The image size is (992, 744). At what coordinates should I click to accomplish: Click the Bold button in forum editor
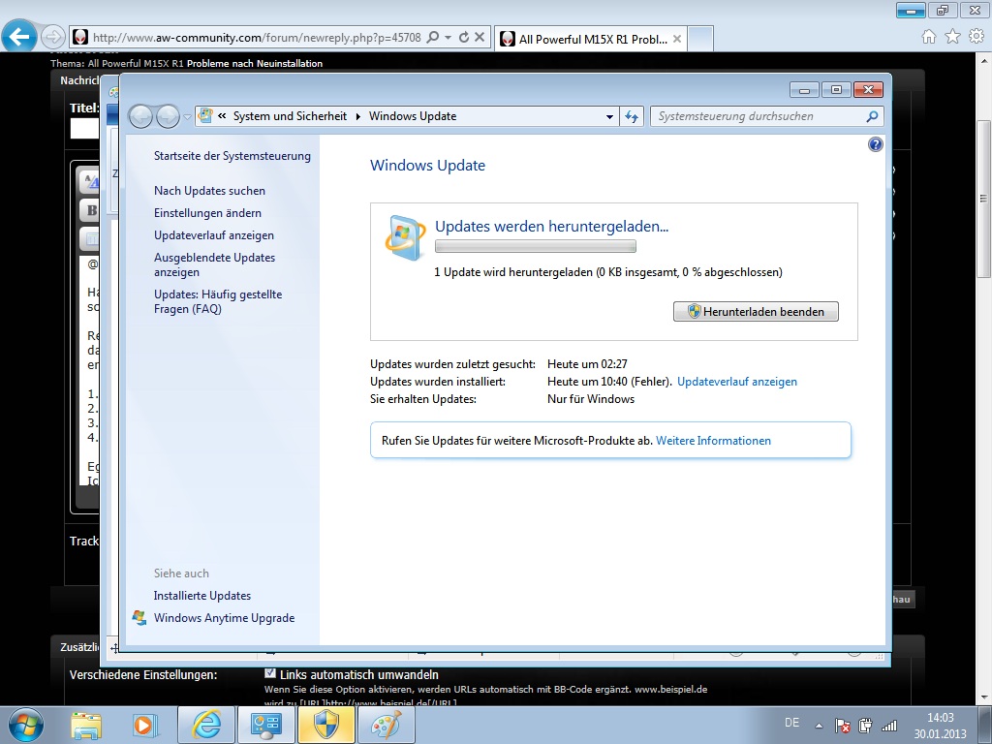click(92, 210)
